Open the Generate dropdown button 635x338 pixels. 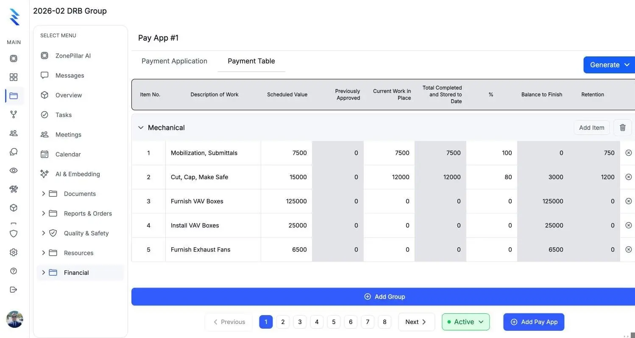pos(609,65)
